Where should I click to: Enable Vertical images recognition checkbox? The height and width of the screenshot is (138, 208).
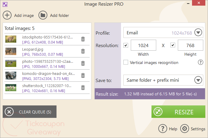(126, 62)
